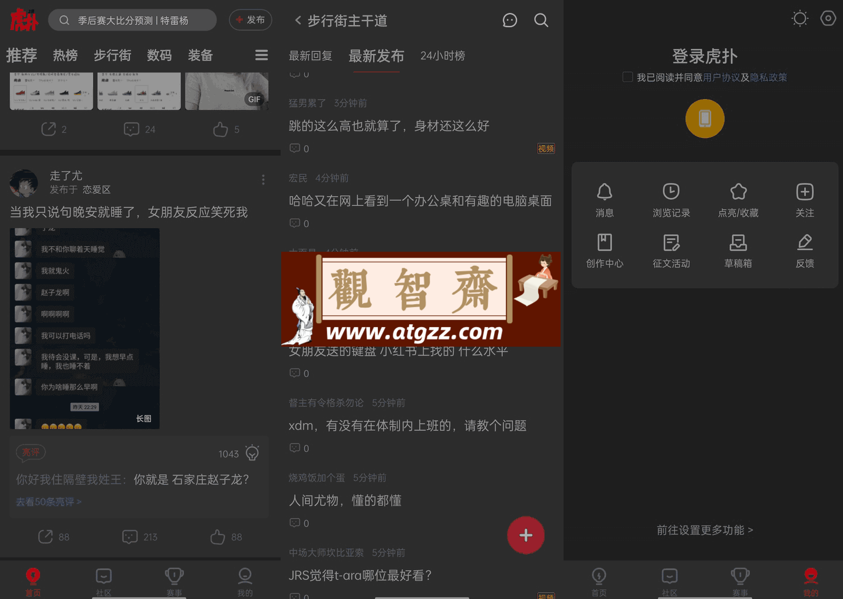Open the GIF thumbnail at top
This screenshot has width=843, height=599.
point(227,91)
